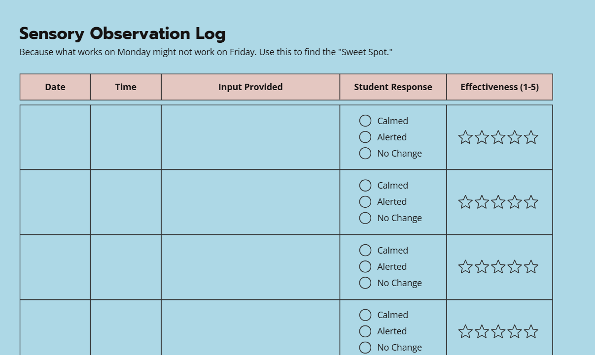Choose Calmed in the third row
Image resolution: width=595 pixels, height=355 pixels.
click(x=365, y=250)
